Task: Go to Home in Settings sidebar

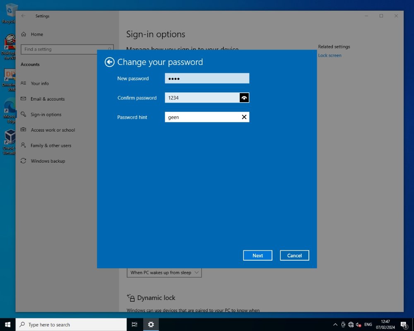Action: (37, 34)
